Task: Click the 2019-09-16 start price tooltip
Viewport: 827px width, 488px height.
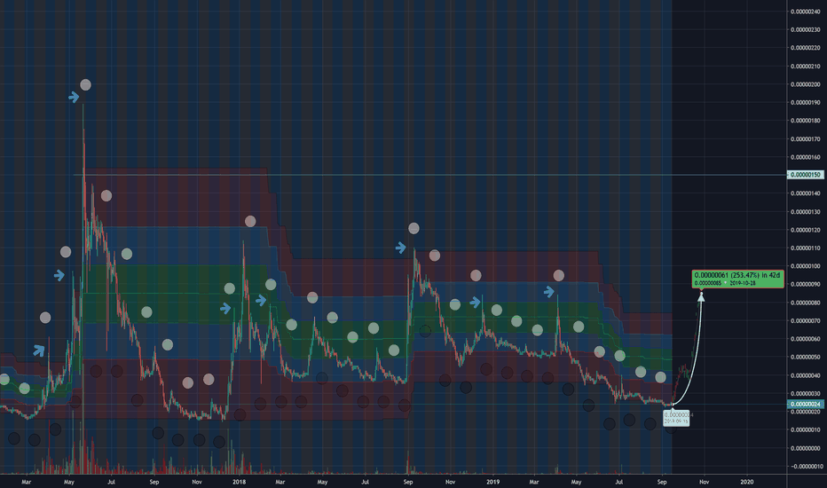Action: 676,419
